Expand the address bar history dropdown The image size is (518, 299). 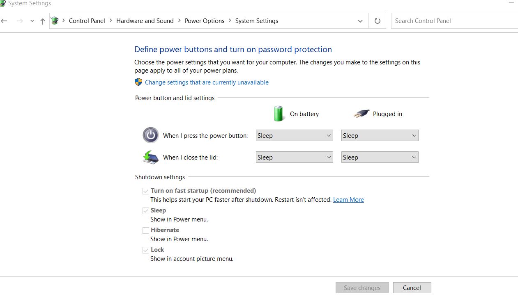tap(360, 21)
